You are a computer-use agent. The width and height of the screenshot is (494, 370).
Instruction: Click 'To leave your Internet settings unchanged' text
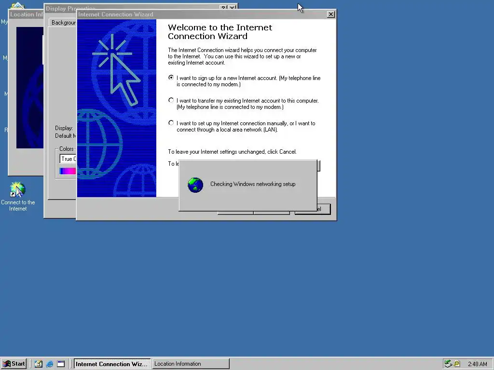coord(232,152)
